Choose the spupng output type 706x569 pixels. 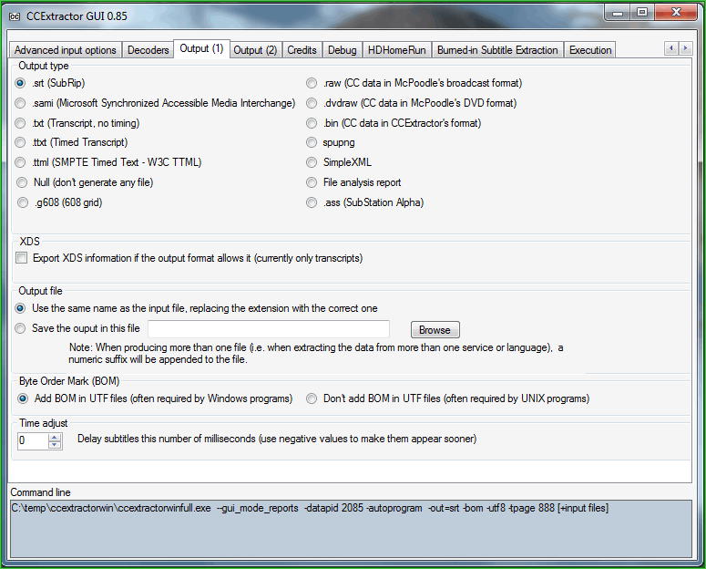point(312,142)
